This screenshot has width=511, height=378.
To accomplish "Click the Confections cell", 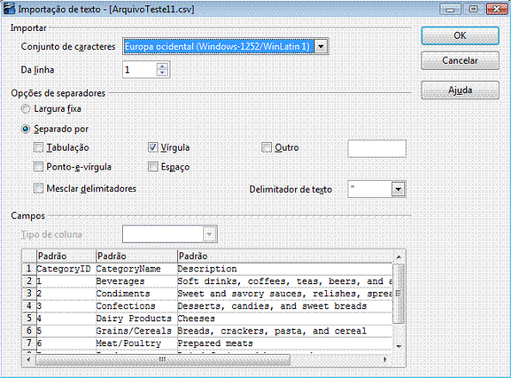I will (137, 306).
